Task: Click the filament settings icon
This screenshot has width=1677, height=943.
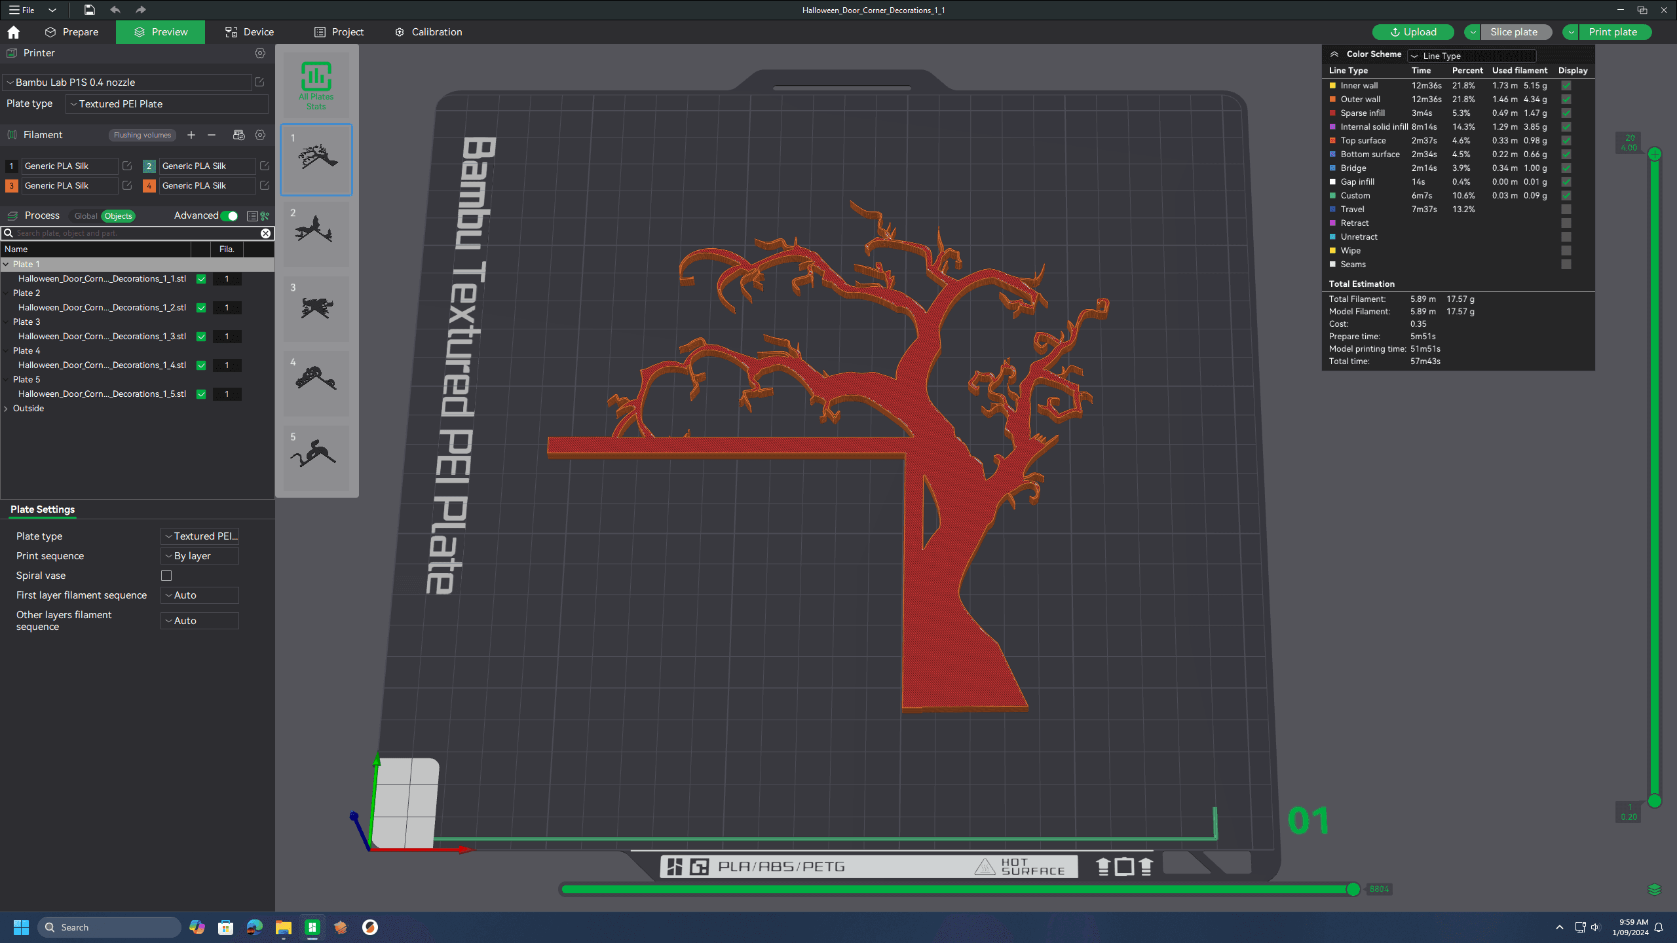Action: (x=259, y=135)
